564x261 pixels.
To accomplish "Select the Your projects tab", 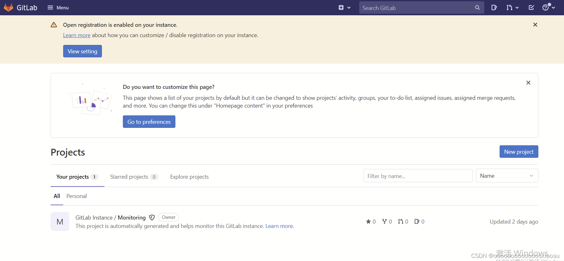I will pos(77,177).
